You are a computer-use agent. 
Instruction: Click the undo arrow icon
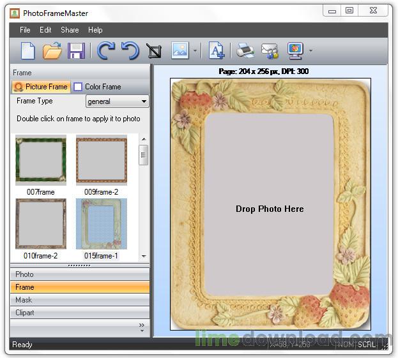[x=130, y=50]
